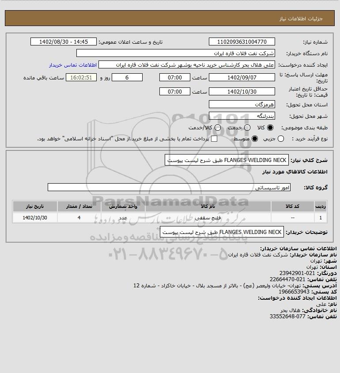Screen dimensions: 340x373
Task: Click the general description field FLANGES WELDING NECK
Action: point(227,160)
